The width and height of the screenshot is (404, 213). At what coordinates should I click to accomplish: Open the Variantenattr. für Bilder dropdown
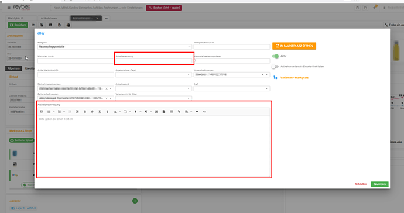[x=153, y=98]
